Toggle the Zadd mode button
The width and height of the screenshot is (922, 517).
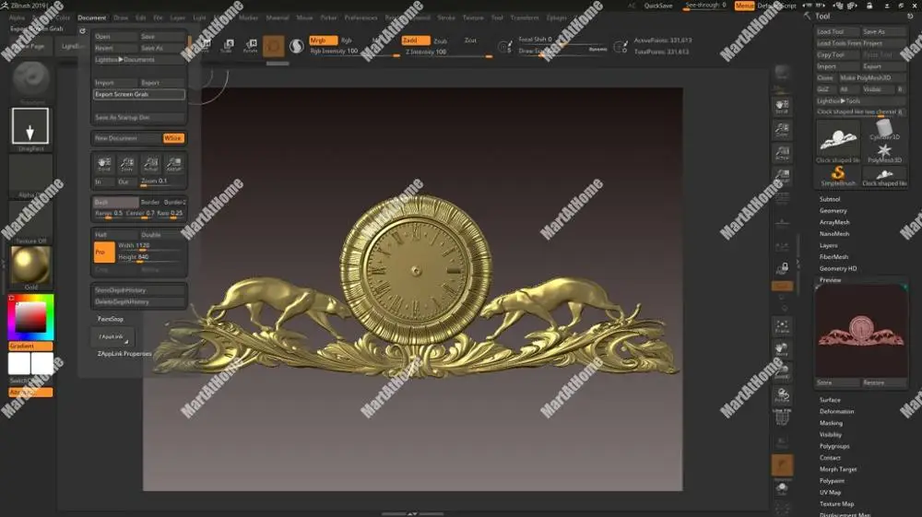415,41
